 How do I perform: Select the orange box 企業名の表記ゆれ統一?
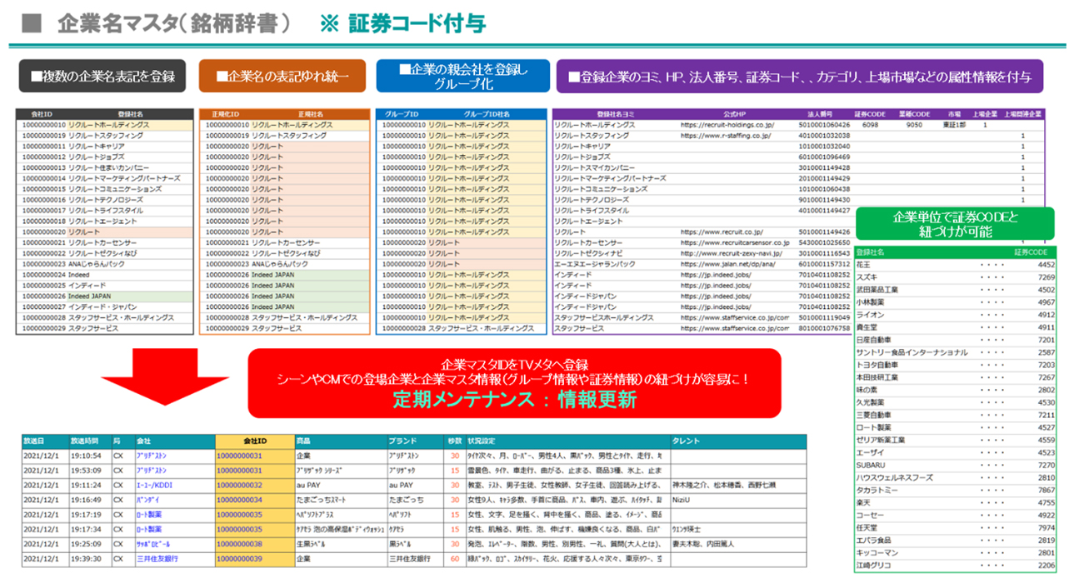282,76
